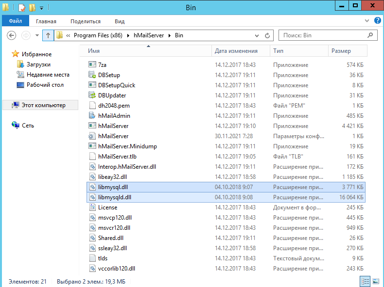Select the ssleay32.dll icon
The image size is (384, 287).
pyautogui.click(x=92, y=248)
